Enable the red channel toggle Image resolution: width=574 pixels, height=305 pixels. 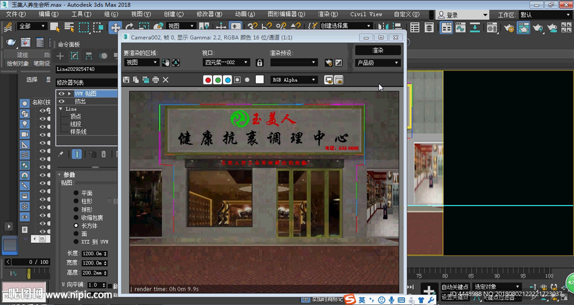(x=208, y=80)
